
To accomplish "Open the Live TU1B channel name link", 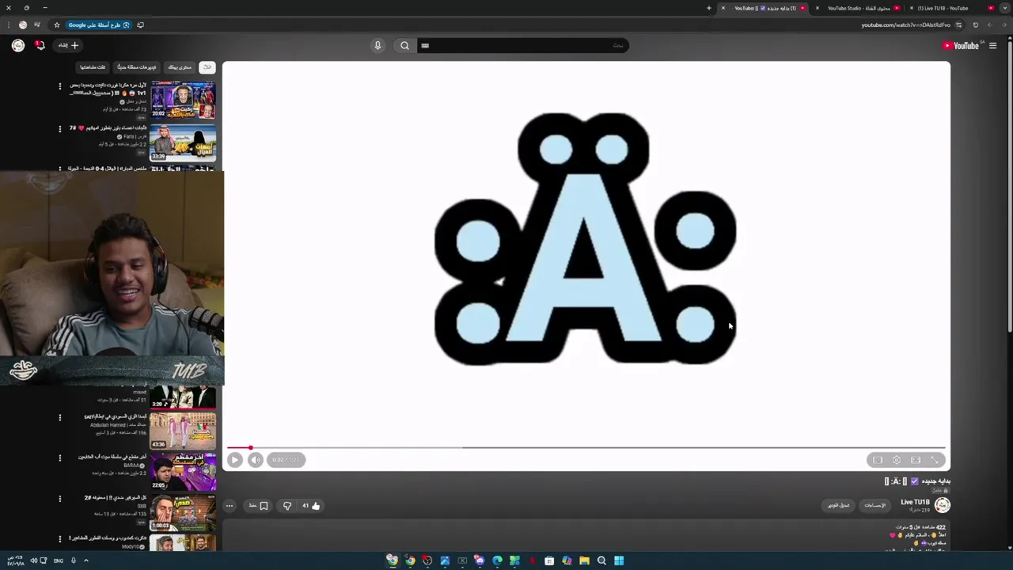I will (x=915, y=502).
